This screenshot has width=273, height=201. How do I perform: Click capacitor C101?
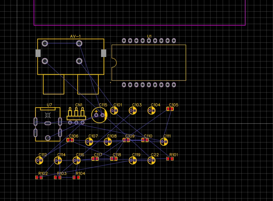[x=114, y=110]
